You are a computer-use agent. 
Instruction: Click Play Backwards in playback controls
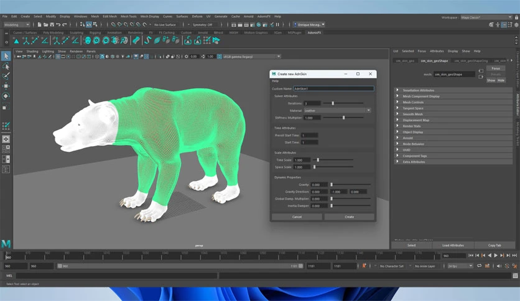pyautogui.click(x=490, y=255)
